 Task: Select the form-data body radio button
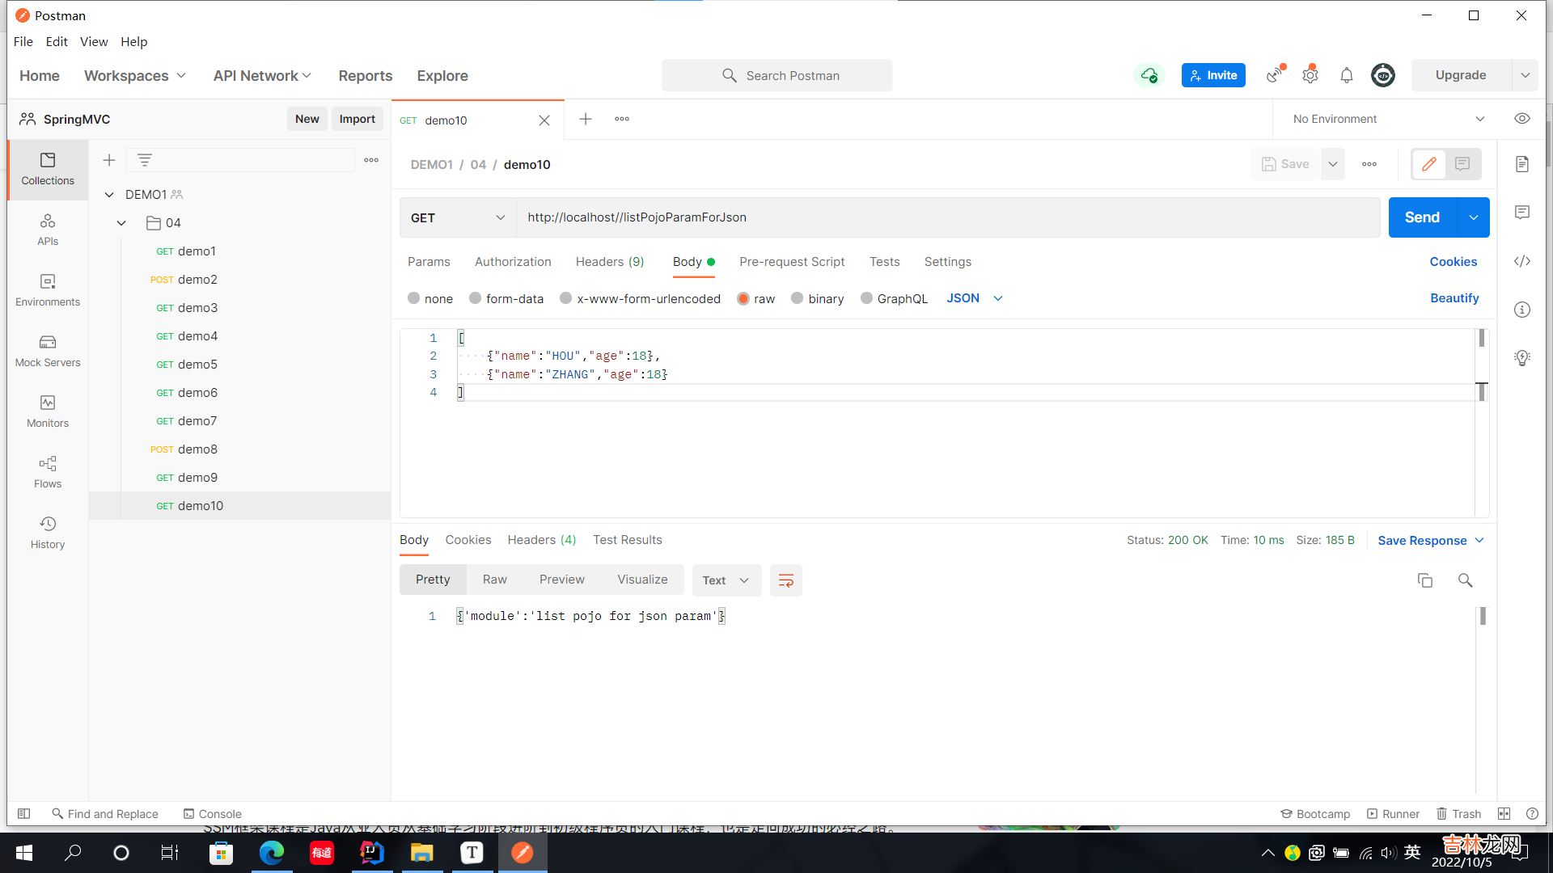click(x=476, y=298)
